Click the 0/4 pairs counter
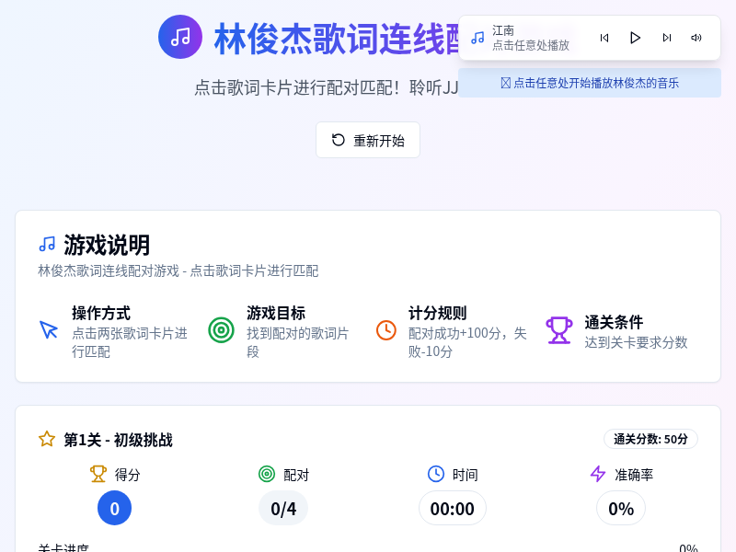Screen dimensions: 736x552 tap(283, 509)
